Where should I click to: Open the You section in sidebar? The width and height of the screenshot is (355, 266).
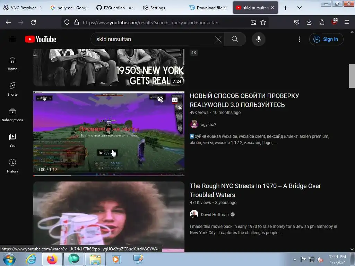12,141
